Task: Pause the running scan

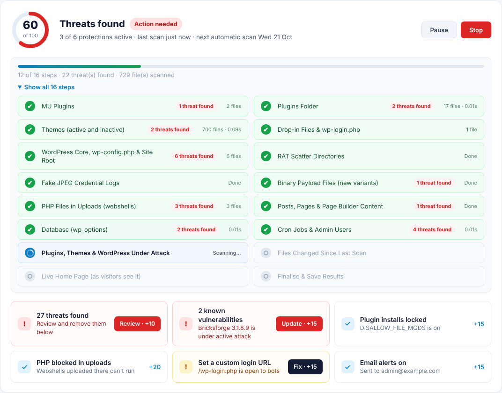Action: [x=439, y=30]
